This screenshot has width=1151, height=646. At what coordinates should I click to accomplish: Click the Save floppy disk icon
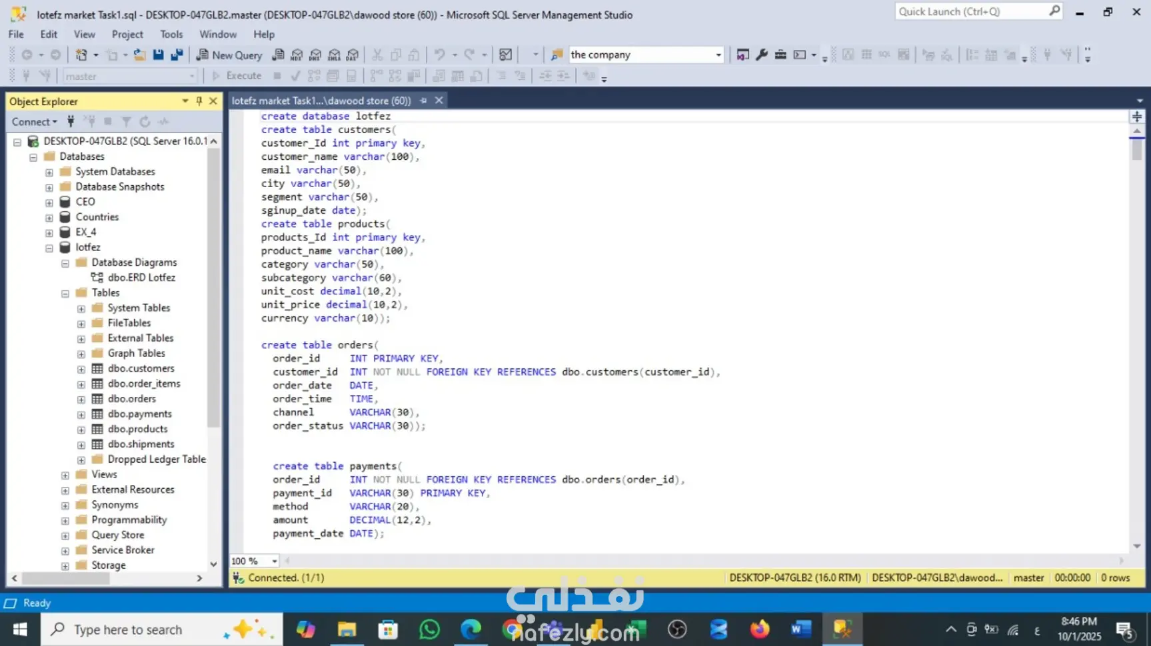click(x=159, y=55)
